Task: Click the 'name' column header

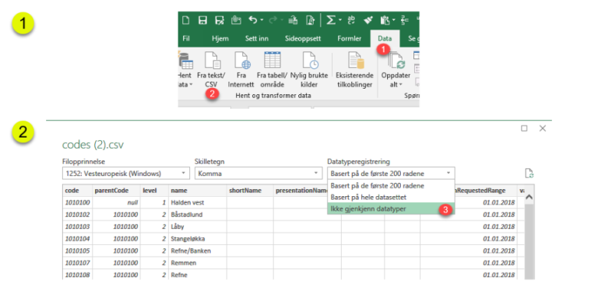Action: (x=198, y=191)
